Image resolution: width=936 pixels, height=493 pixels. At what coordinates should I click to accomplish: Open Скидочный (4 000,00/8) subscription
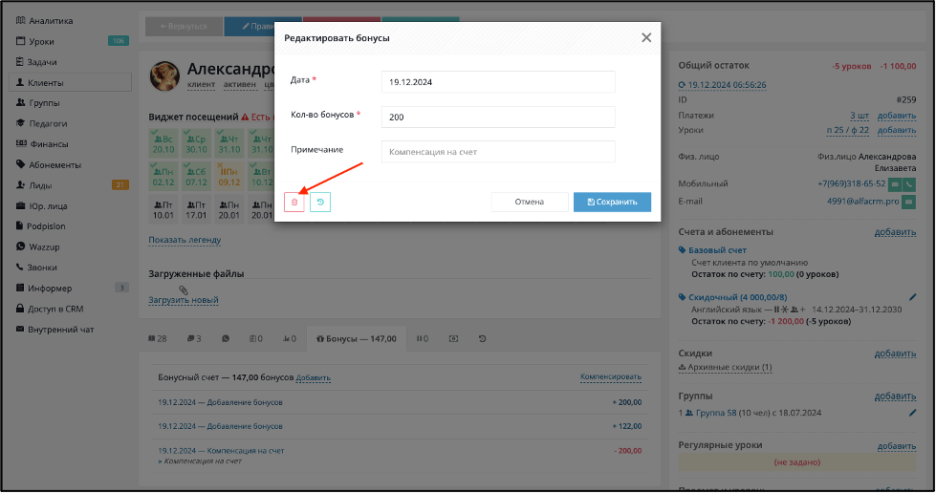click(x=737, y=297)
